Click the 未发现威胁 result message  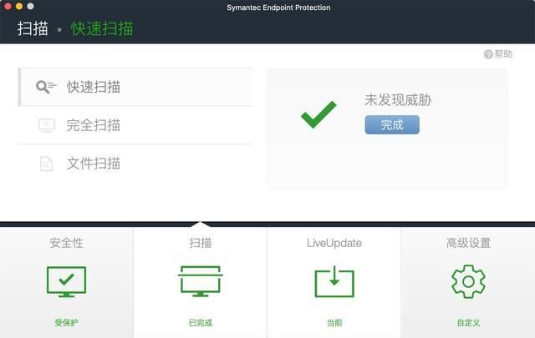[x=398, y=100]
